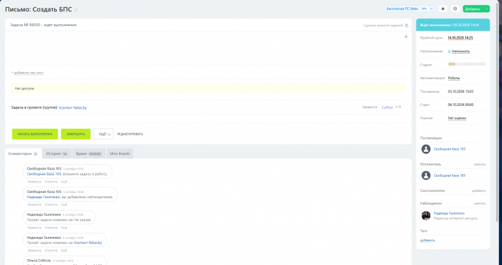This screenshot has height=265, width=502.
Task: Click the Стадия progress bar
Action: [x=467, y=64]
